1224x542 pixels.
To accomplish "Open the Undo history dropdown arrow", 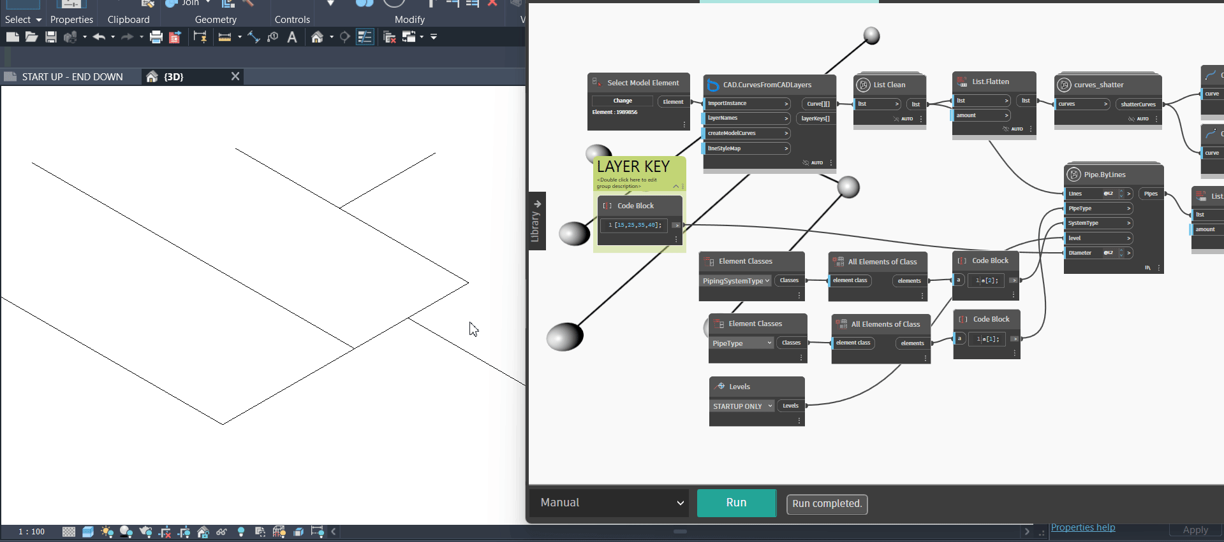I will [113, 37].
